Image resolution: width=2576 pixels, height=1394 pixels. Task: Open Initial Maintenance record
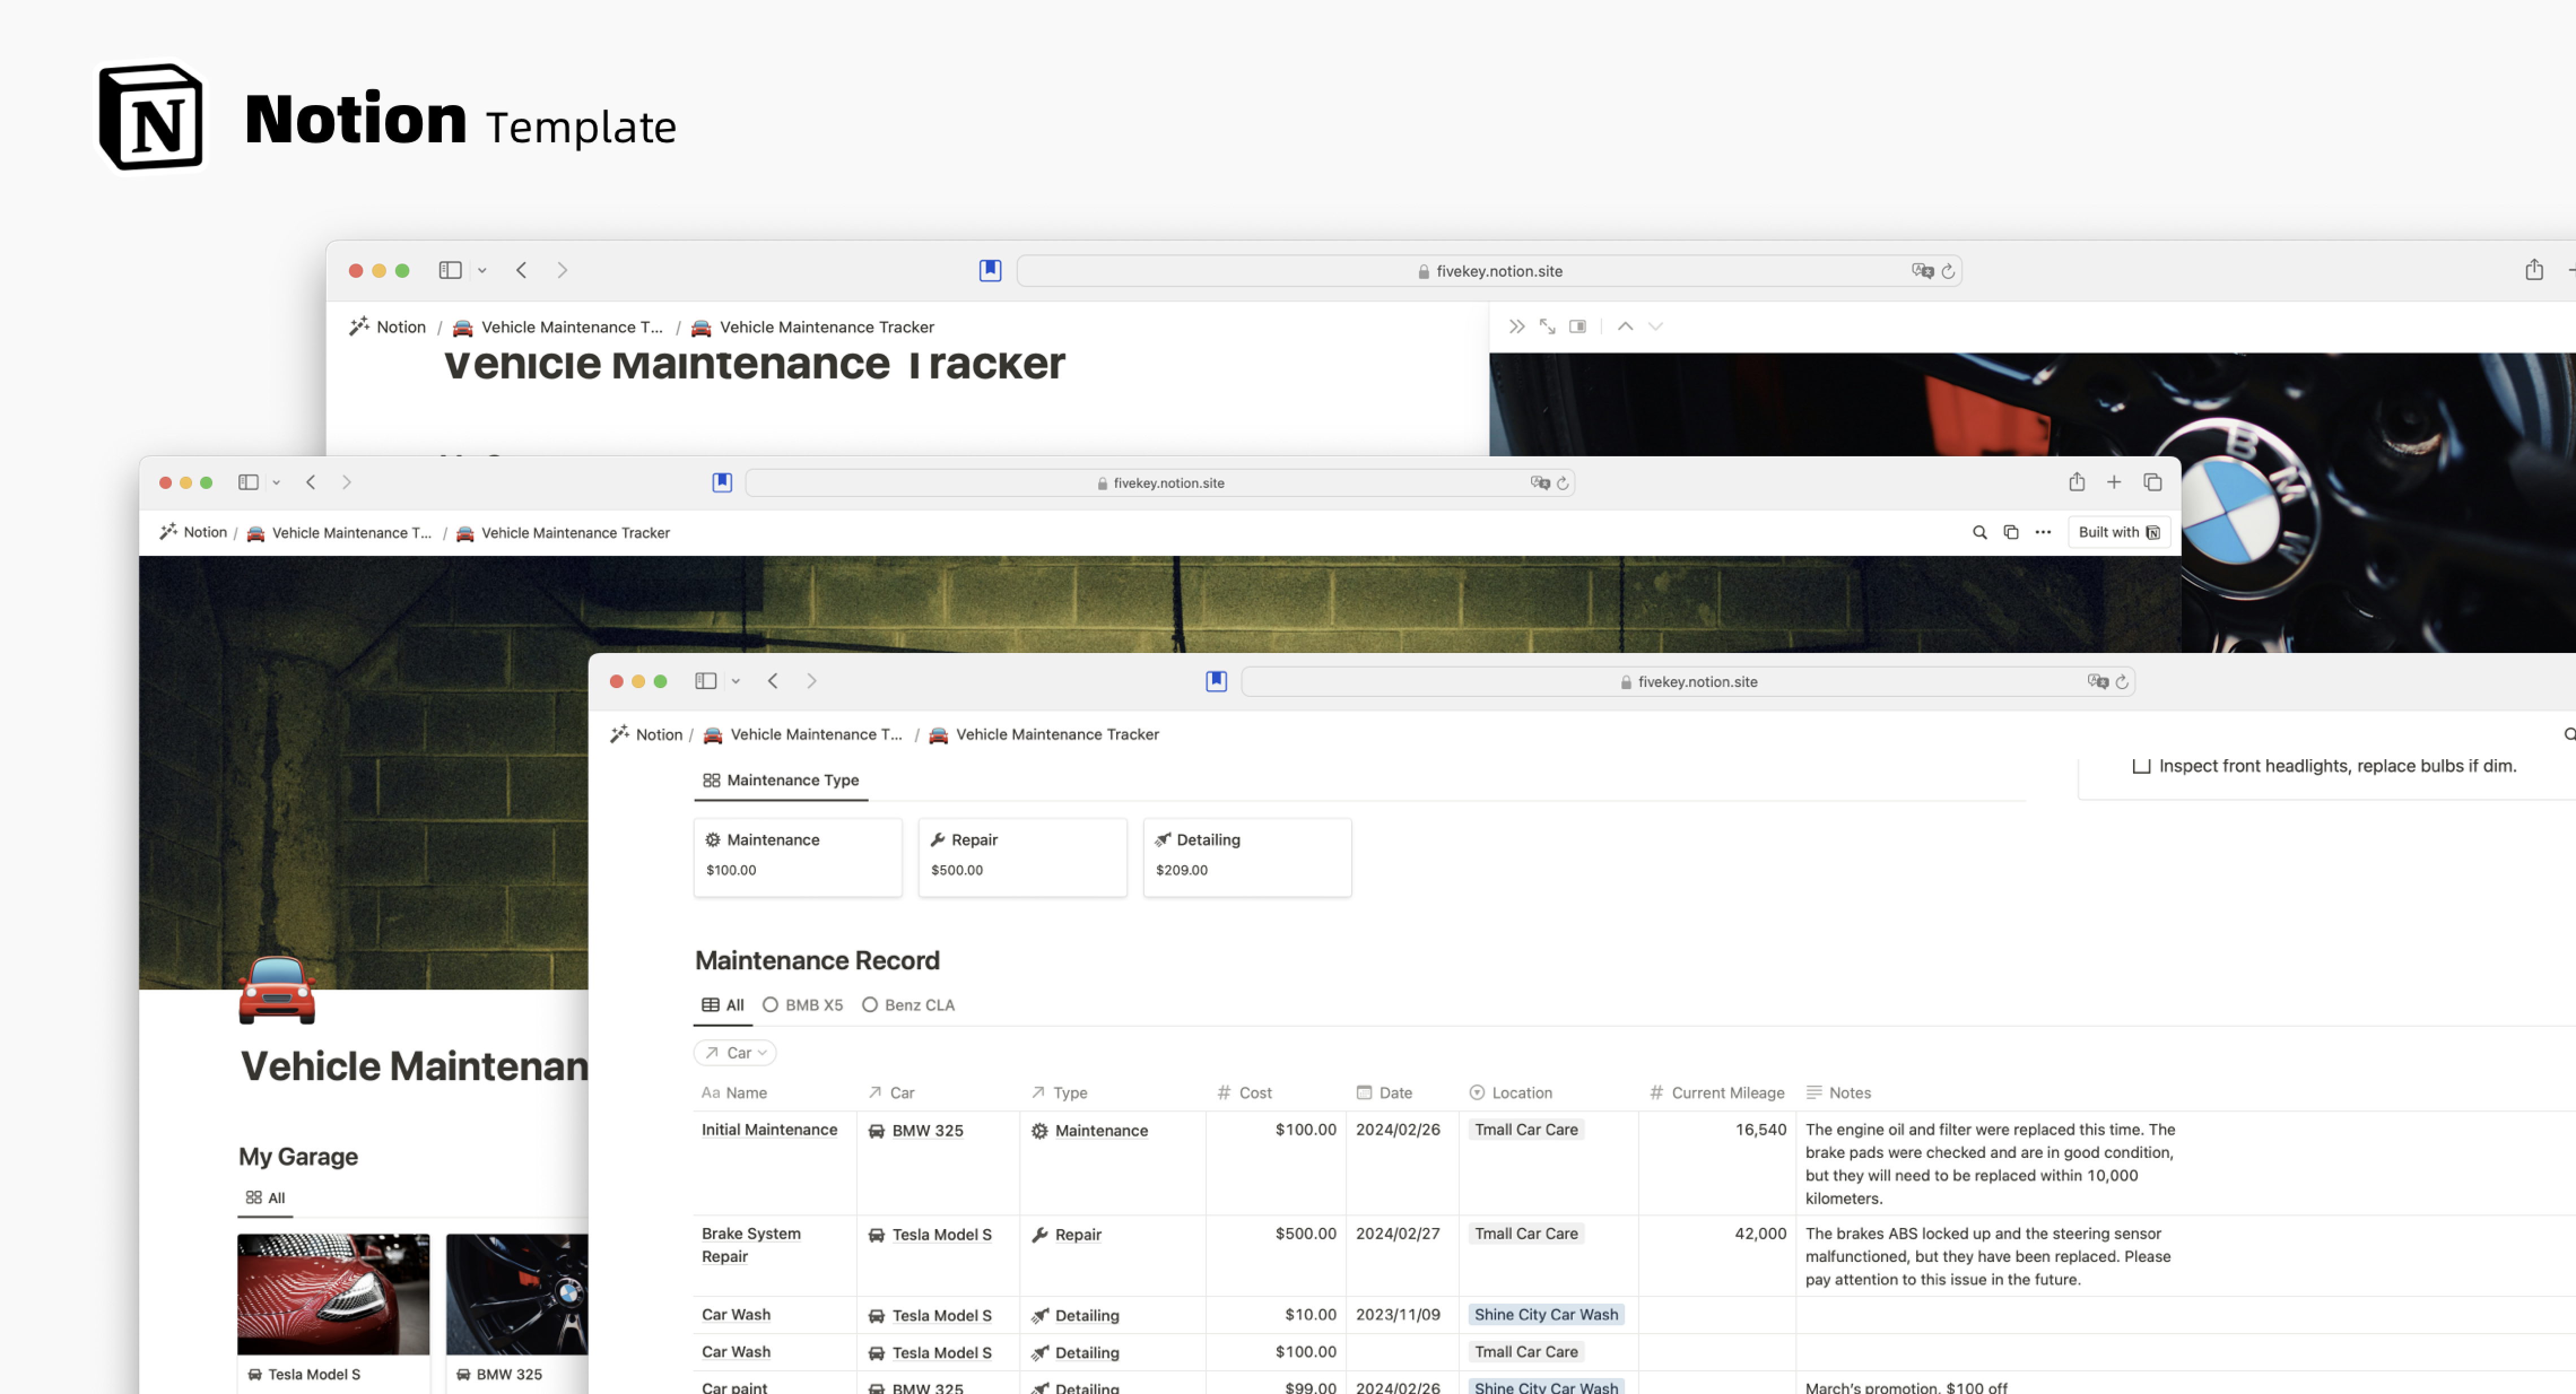pos(769,1130)
